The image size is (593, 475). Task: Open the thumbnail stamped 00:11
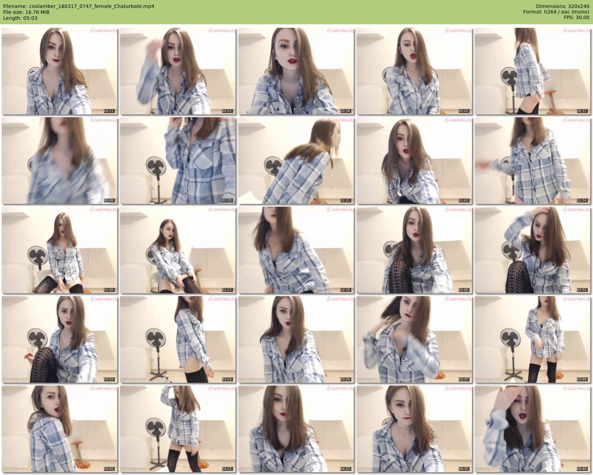tap(60, 71)
